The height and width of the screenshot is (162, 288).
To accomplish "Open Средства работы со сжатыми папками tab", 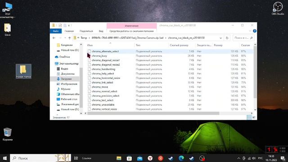I will point(131,31).
